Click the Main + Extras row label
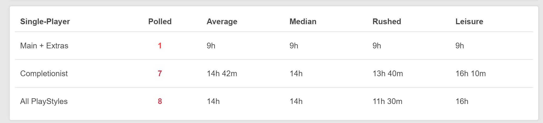 (x=44, y=46)
